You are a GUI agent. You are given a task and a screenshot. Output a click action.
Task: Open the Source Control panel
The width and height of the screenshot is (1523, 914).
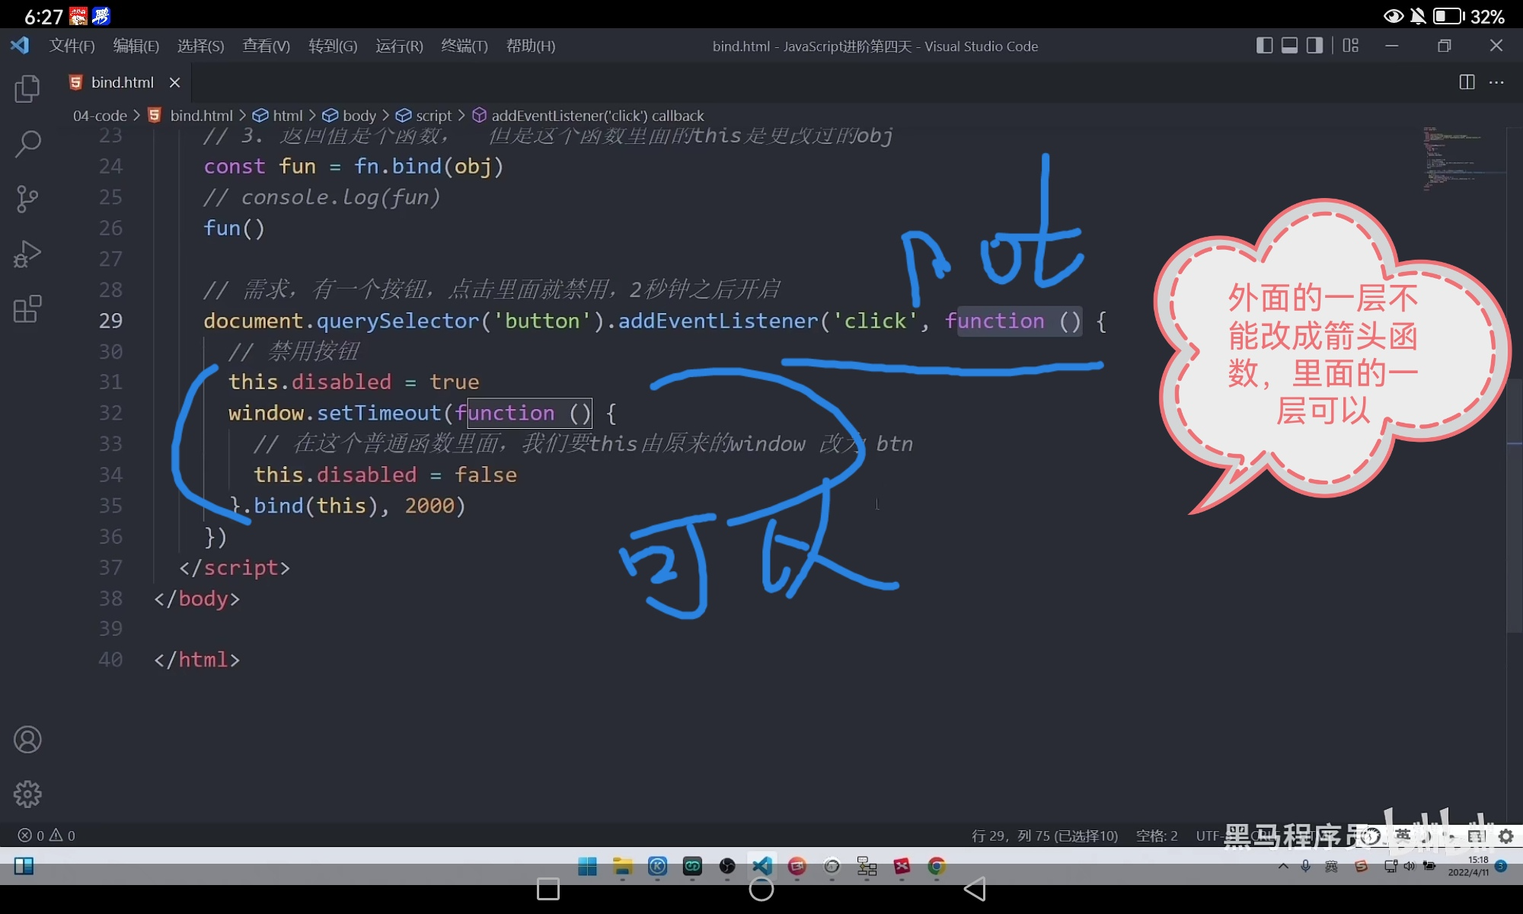tap(27, 199)
